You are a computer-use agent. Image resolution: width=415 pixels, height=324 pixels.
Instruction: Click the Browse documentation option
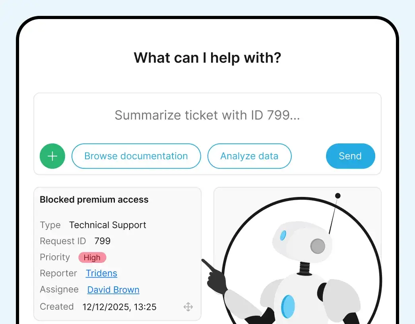tap(136, 156)
